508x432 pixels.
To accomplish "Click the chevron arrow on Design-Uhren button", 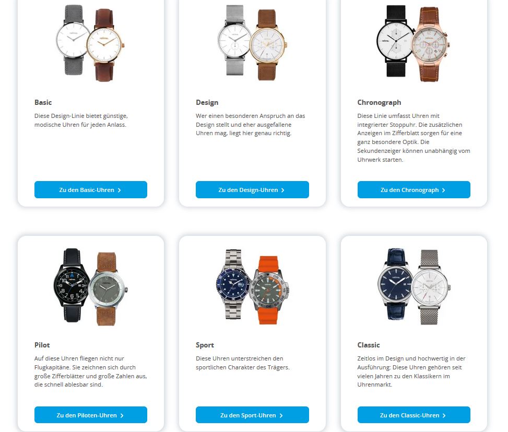I will (282, 190).
